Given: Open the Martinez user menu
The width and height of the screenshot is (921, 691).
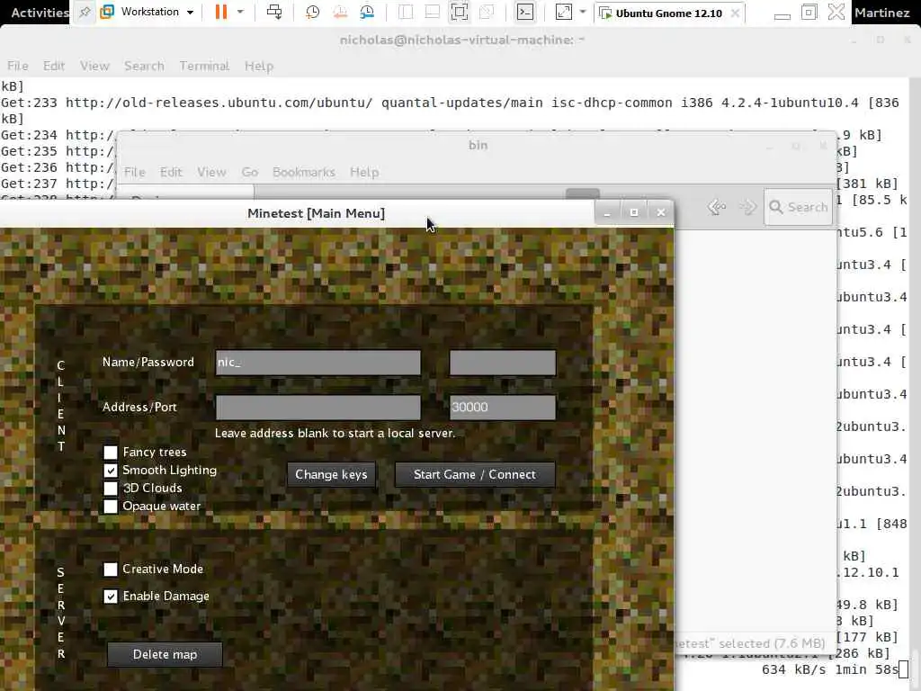Looking at the screenshot, I should coord(881,13).
